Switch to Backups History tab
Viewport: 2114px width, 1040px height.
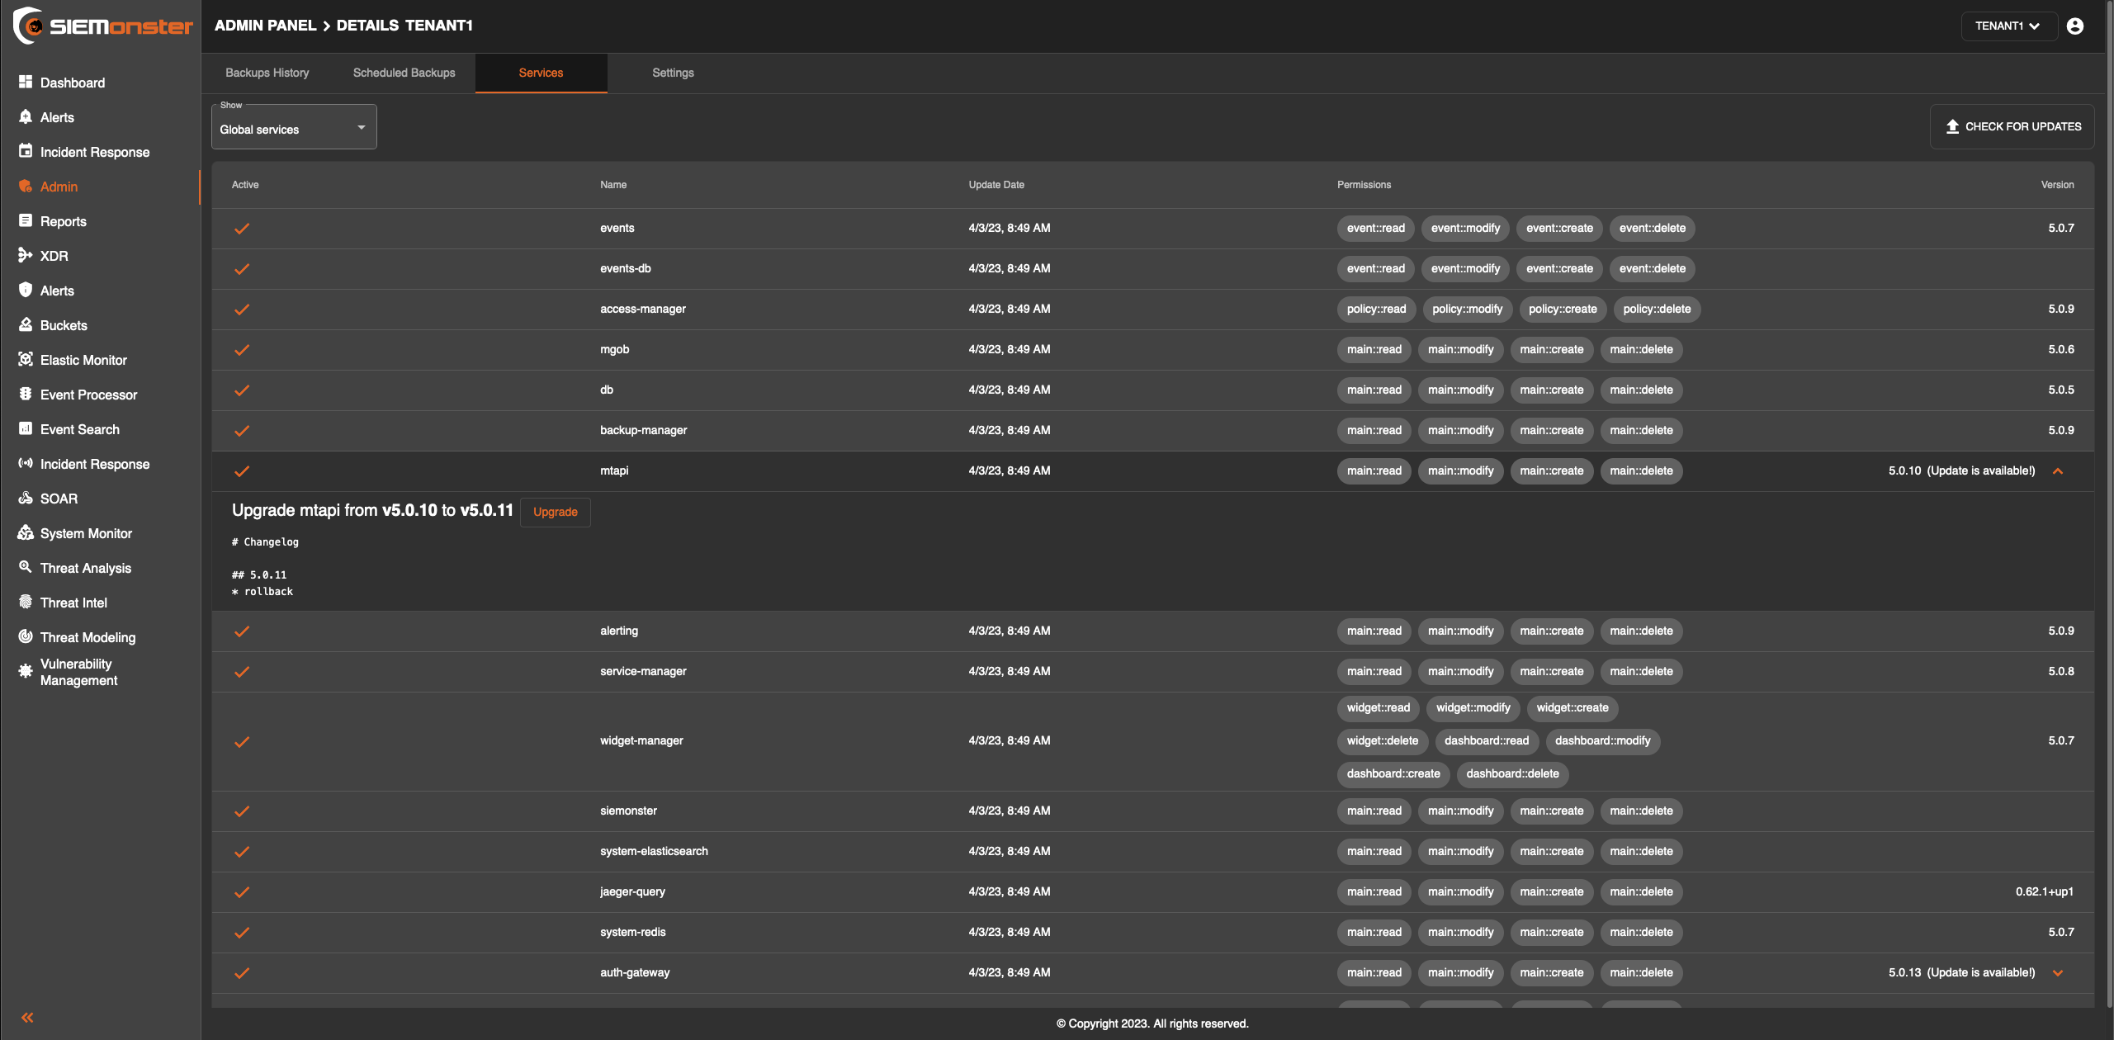click(267, 73)
